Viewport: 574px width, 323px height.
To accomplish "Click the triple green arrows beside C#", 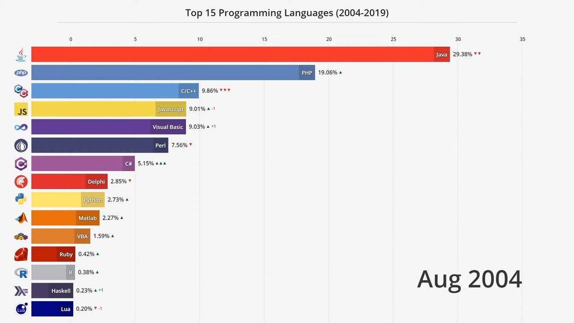I will click(x=161, y=164).
